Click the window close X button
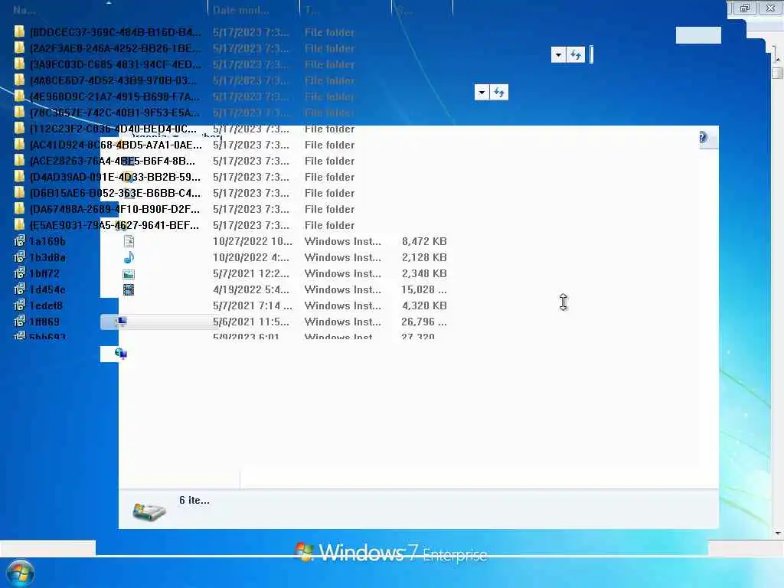Viewport: 784px width, 588px height. click(770, 8)
